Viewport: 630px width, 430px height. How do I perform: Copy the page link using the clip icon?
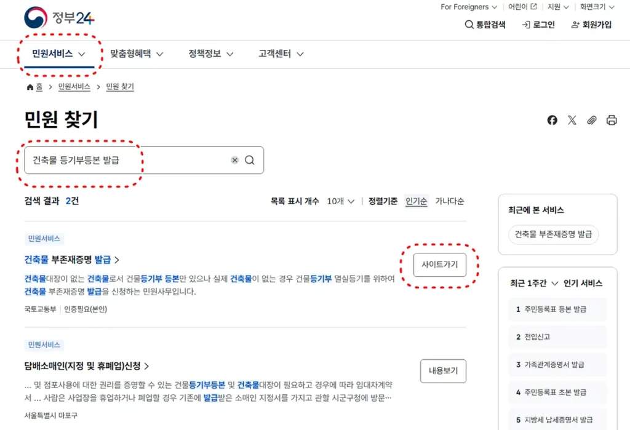[x=591, y=120]
